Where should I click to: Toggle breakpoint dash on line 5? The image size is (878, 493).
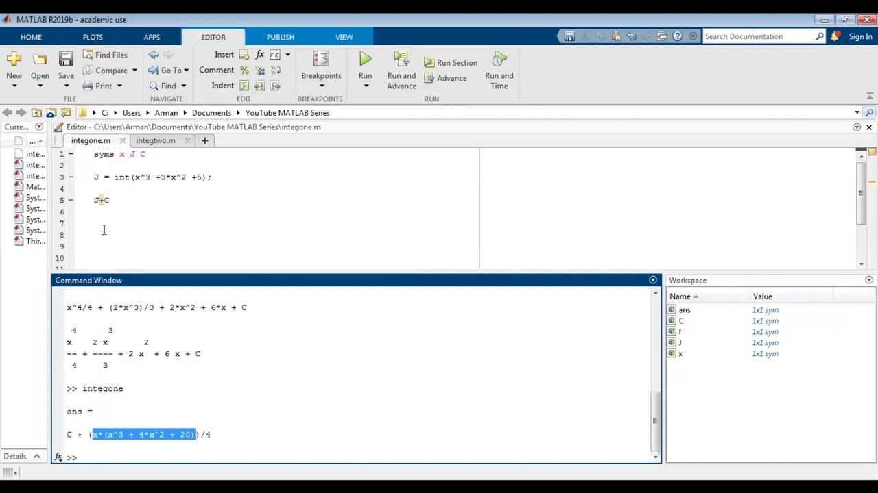tap(70, 200)
